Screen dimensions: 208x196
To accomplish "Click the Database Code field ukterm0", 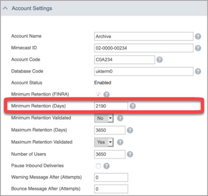I will [x=143, y=72].
